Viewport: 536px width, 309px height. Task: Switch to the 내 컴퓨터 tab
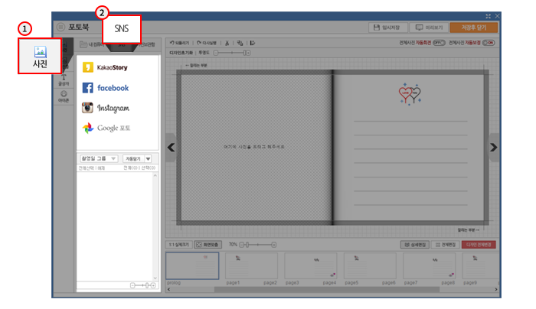pos(91,44)
